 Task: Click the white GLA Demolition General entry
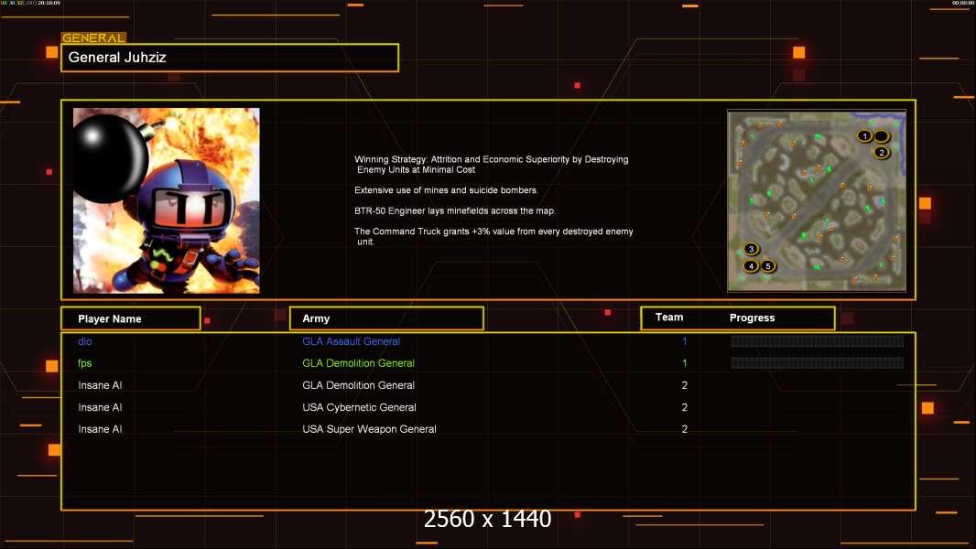point(359,385)
